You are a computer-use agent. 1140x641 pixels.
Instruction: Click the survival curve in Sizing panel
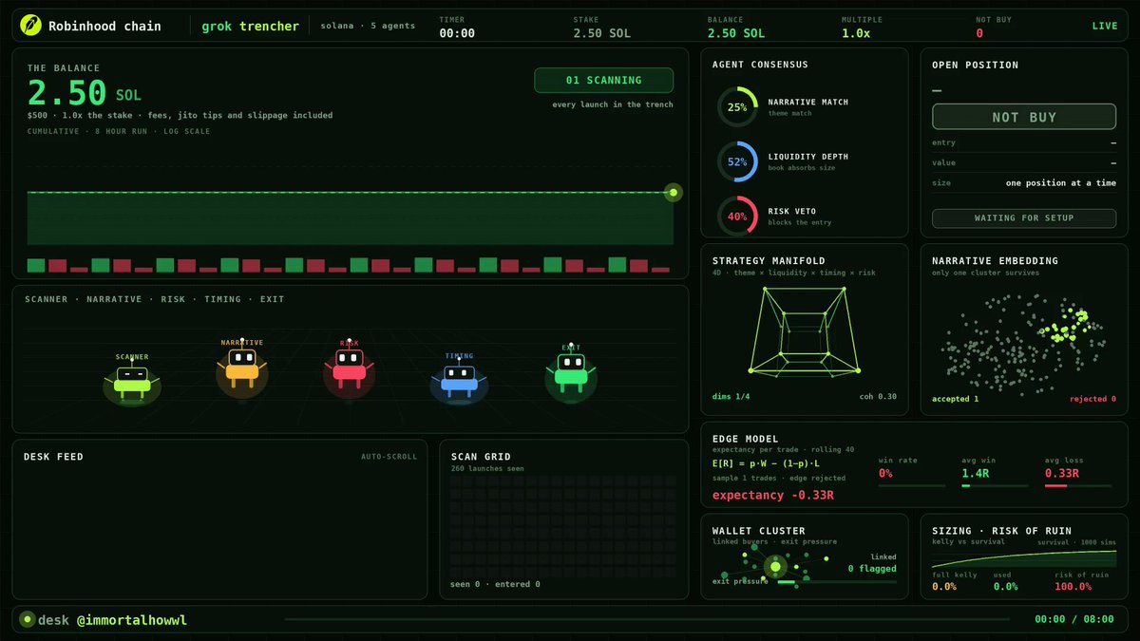point(1024,557)
